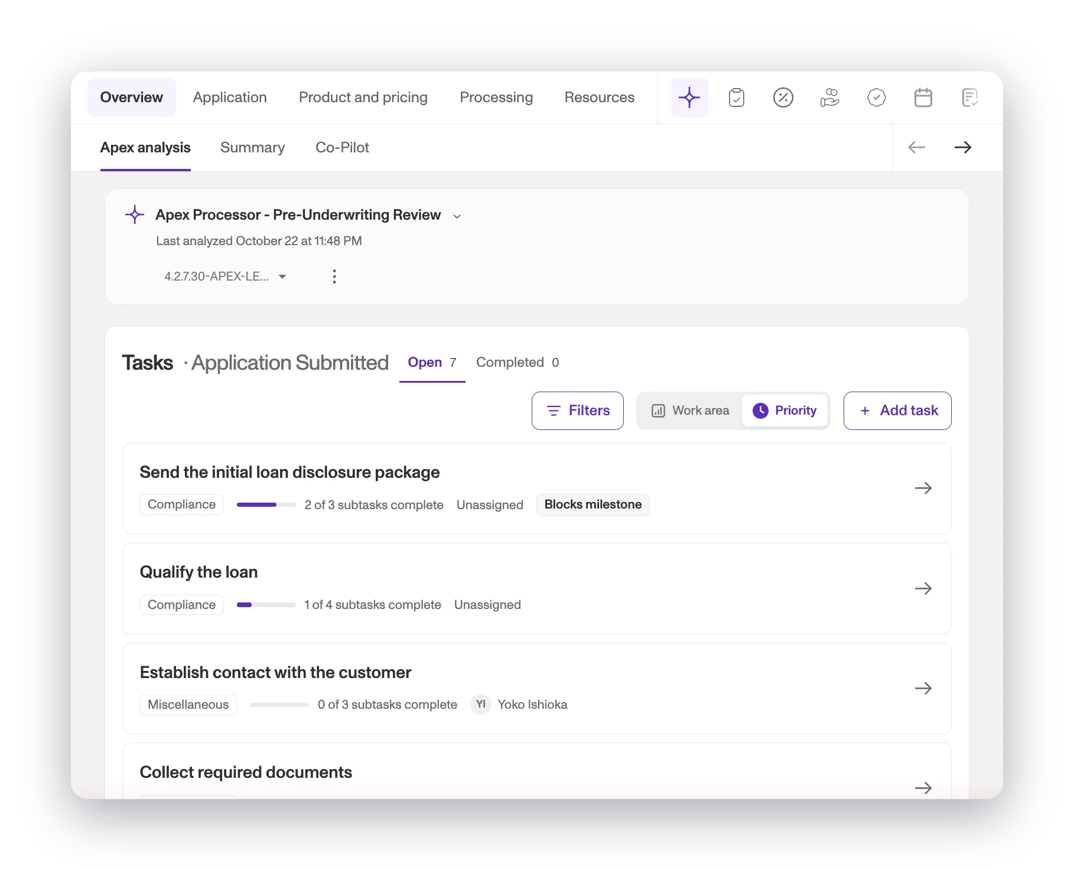Open the Send initial loan disclosure package task arrow
Screen dimensions: 1074x870
(923, 488)
